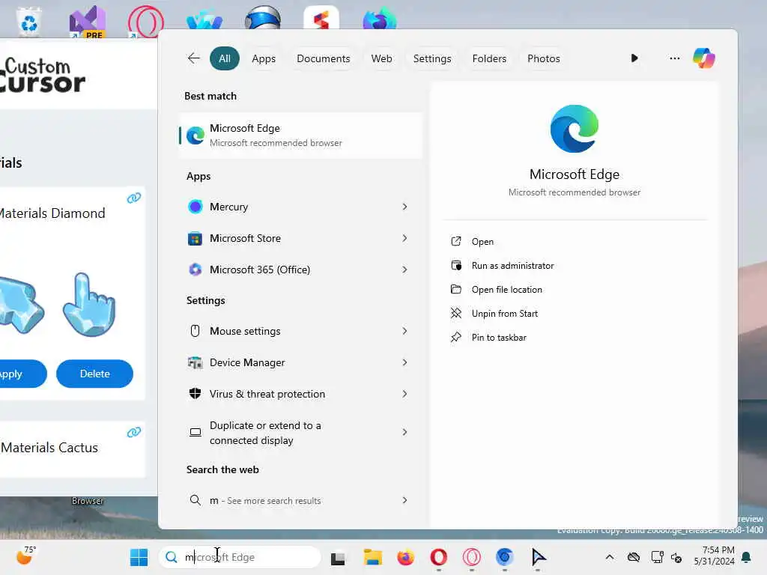This screenshot has height=575, width=767.
Task: Switch to the Apps filter tab
Action: (264, 58)
